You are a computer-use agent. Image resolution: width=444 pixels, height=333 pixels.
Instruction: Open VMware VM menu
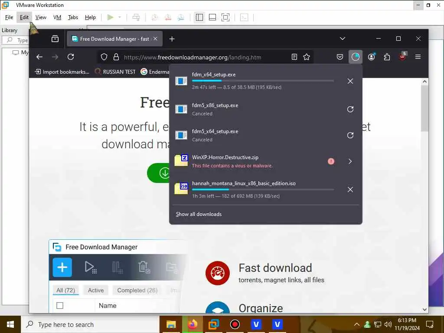57,17
